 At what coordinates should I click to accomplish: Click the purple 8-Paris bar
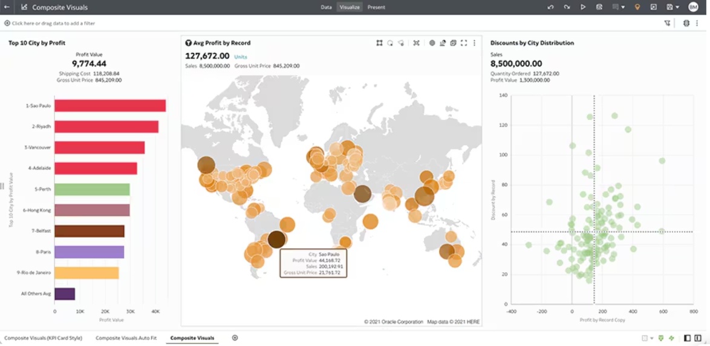tap(89, 252)
